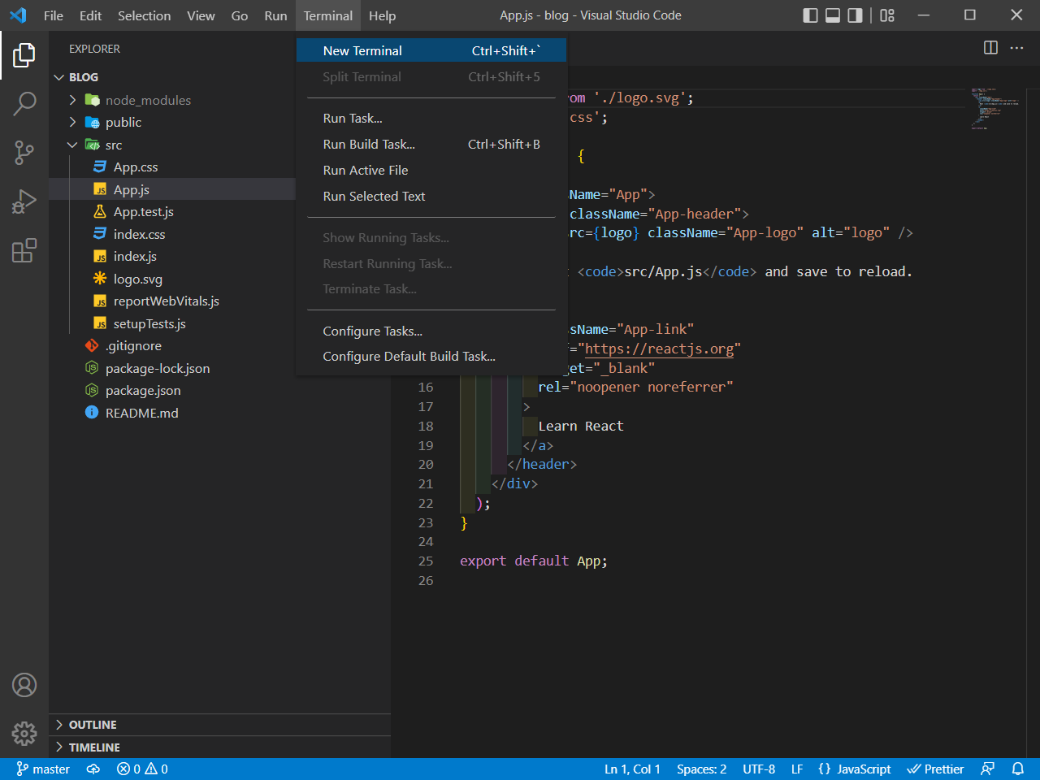Open the Extensions view icon
This screenshot has width=1040, height=780.
pos(24,250)
